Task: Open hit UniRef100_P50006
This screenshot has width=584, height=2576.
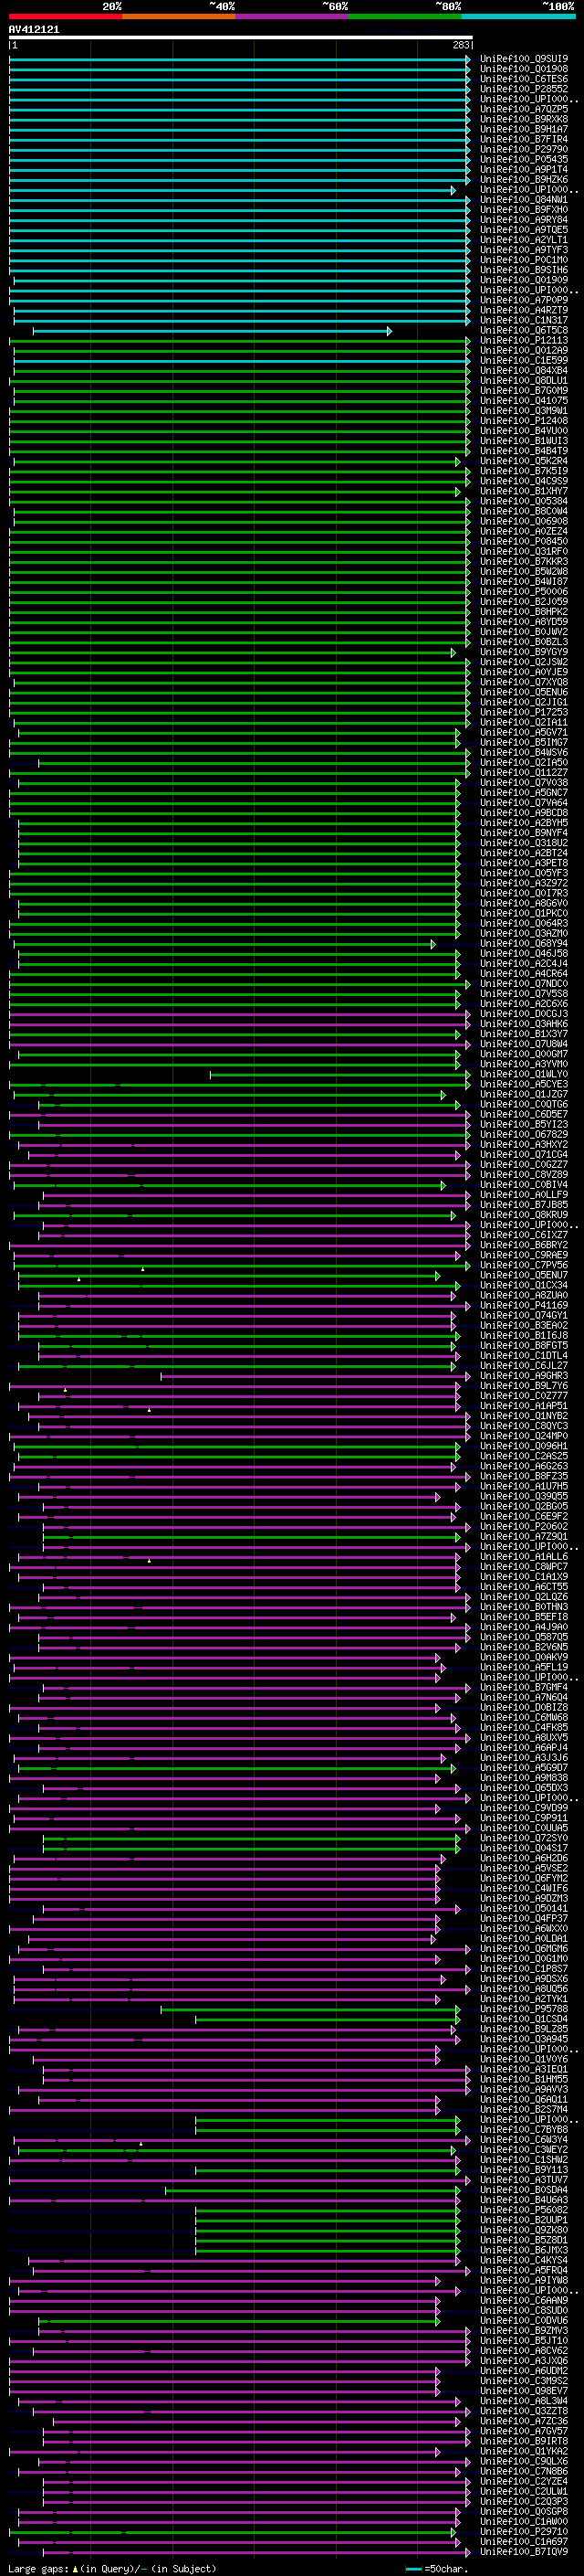Action: point(524,592)
